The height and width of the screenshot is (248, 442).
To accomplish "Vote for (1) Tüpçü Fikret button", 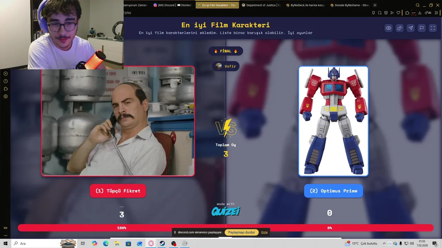I will [118, 191].
